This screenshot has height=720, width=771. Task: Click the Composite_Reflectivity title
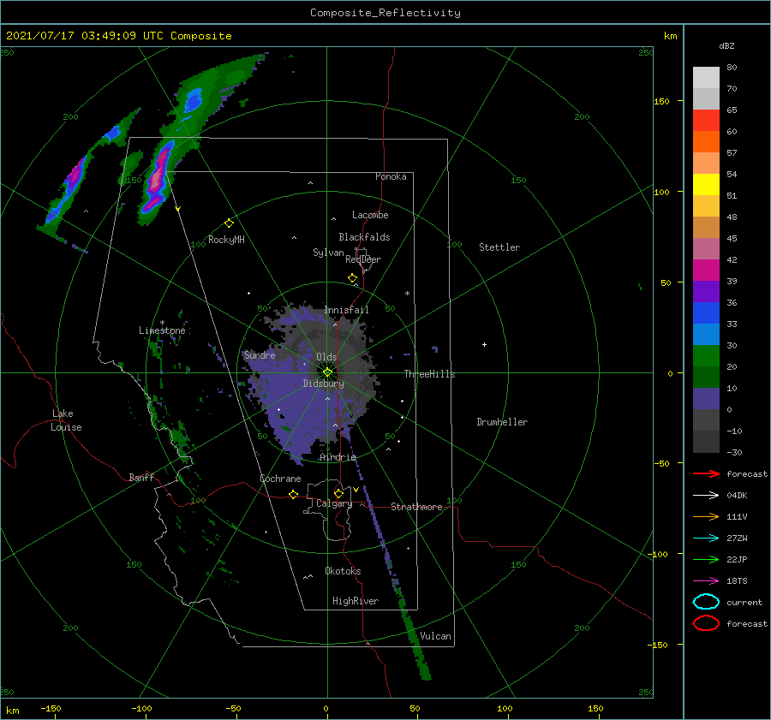(385, 13)
